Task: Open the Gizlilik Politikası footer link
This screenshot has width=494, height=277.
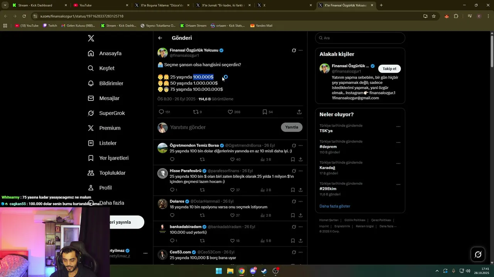Action: click(x=355, y=220)
